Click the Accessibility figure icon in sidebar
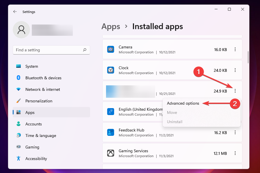 point(18,158)
